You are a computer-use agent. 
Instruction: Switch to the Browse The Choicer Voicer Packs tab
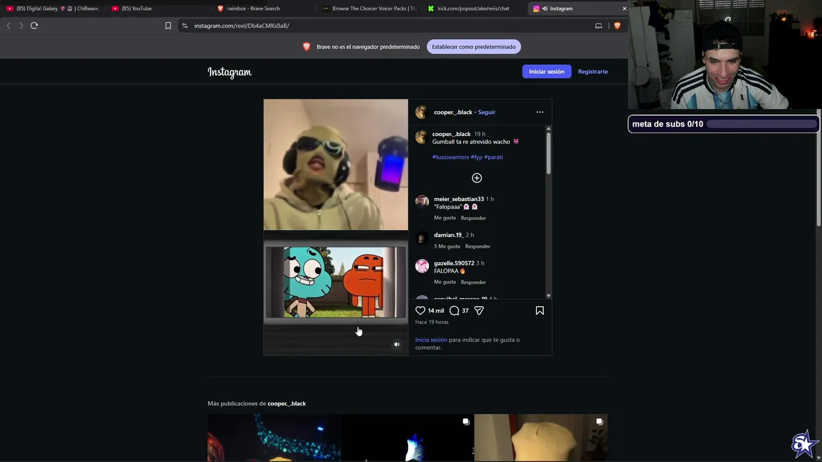[x=369, y=8]
